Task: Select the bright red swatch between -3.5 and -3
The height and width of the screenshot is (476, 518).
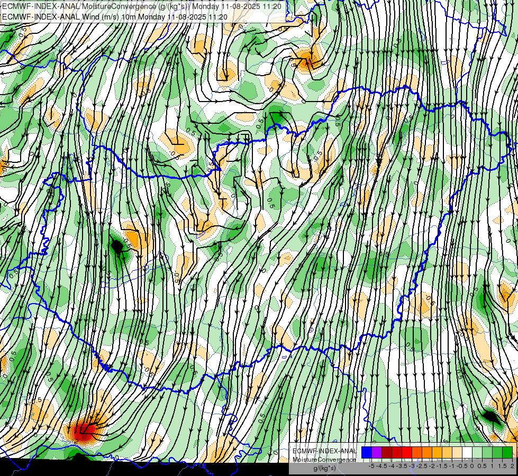Action: click(x=407, y=453)
